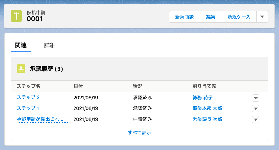Click the yellow stamp icon beside 承認履歴

pyautogui.click(x=21, y=69)
